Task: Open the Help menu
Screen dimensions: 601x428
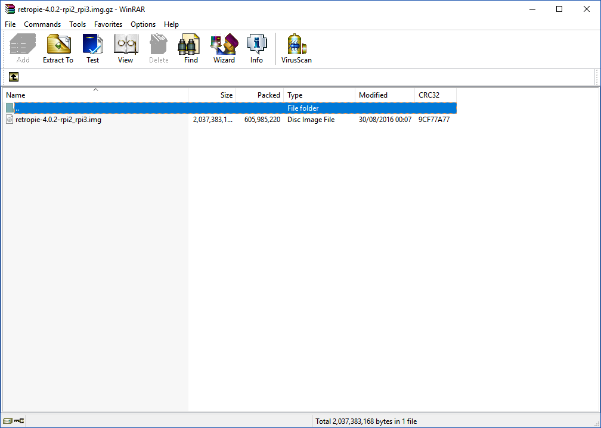Action: click(171, 24)
